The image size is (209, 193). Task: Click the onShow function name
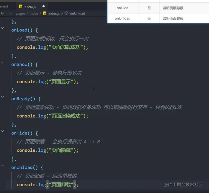(x=19, y=64)
